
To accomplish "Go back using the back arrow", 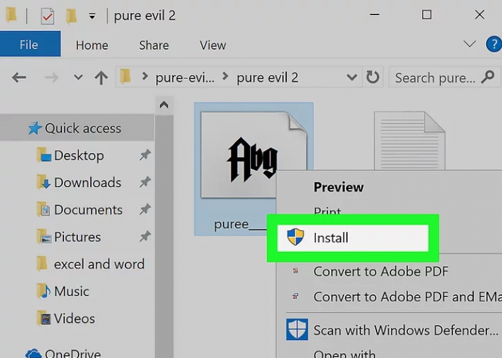I will click(x=19, y=77).
